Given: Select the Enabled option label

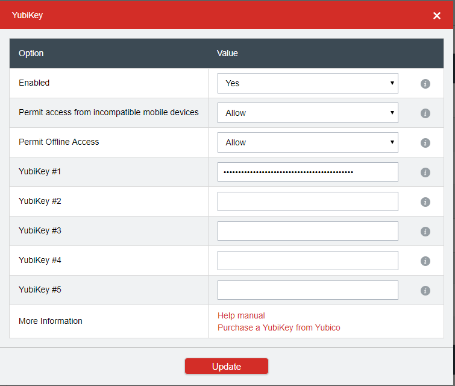Looking at the screenshot, I should coord(34,83).
